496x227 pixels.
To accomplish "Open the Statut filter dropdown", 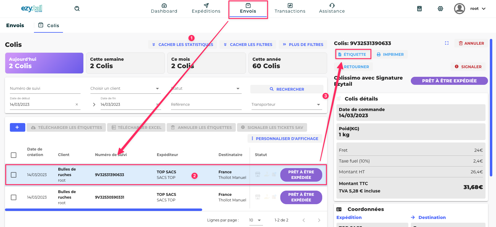I will coord(206,89).
